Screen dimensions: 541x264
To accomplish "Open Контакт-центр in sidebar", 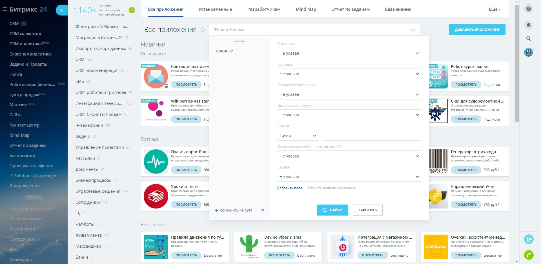I will pyautogui.click(x=25, y=125).
